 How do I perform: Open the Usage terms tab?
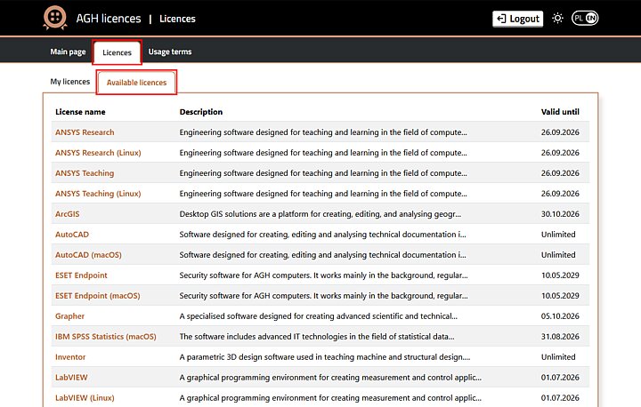[170, 52]
